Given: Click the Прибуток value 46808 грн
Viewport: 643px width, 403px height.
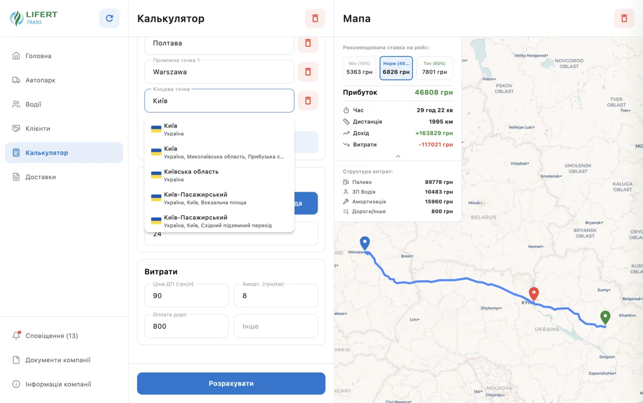Looking at the screenshot, I should click(434, 92).
